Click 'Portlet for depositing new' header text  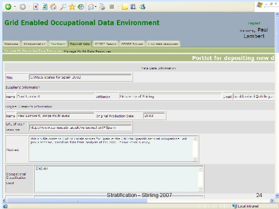tap(233, 58)
